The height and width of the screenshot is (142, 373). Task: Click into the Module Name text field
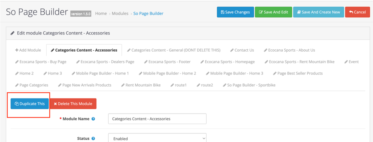pos(157,119)
